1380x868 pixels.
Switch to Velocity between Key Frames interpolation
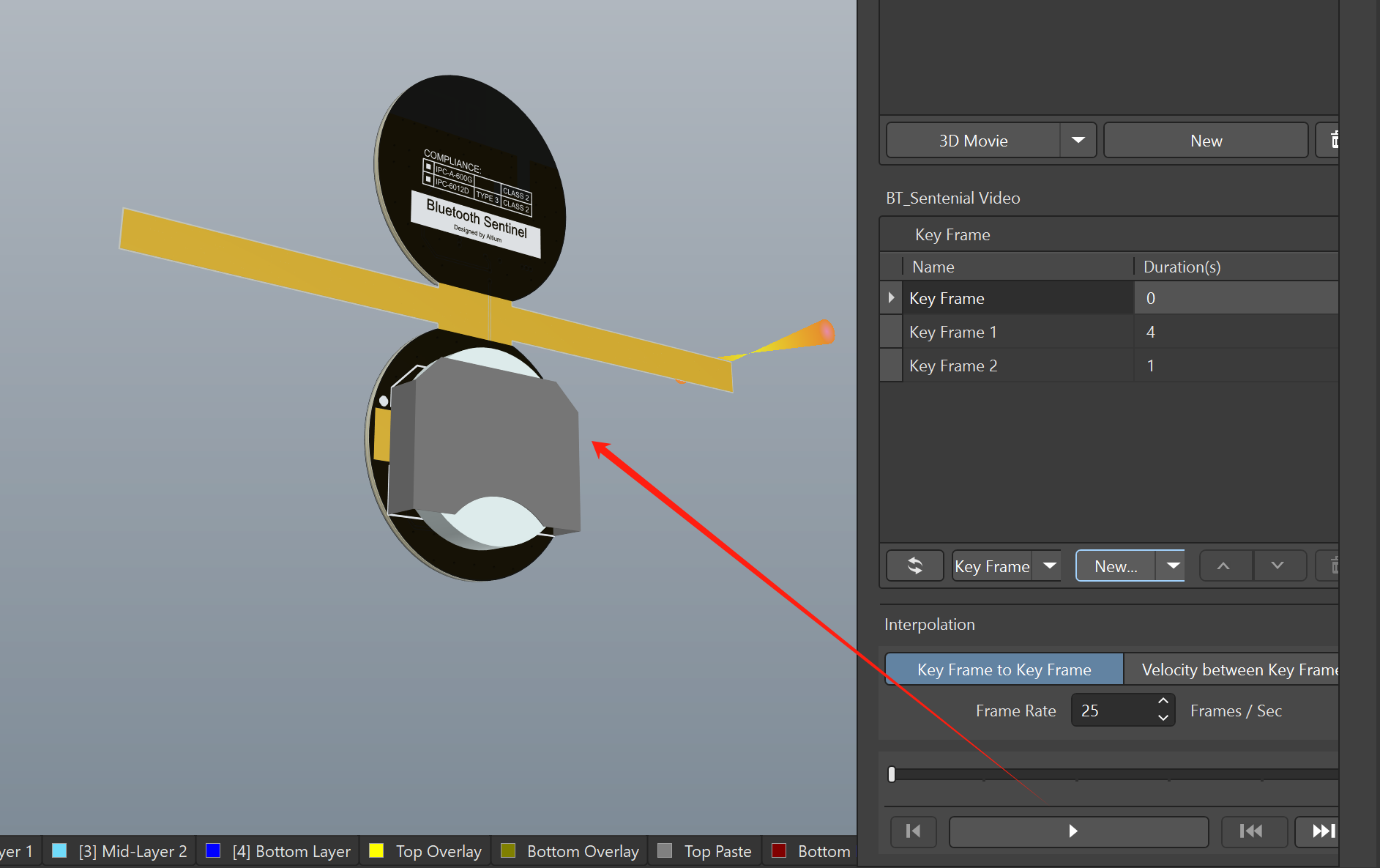(1237, 669)
